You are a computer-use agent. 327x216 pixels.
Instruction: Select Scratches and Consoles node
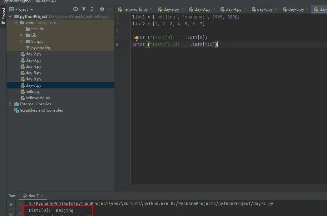[x=41, y=110]
